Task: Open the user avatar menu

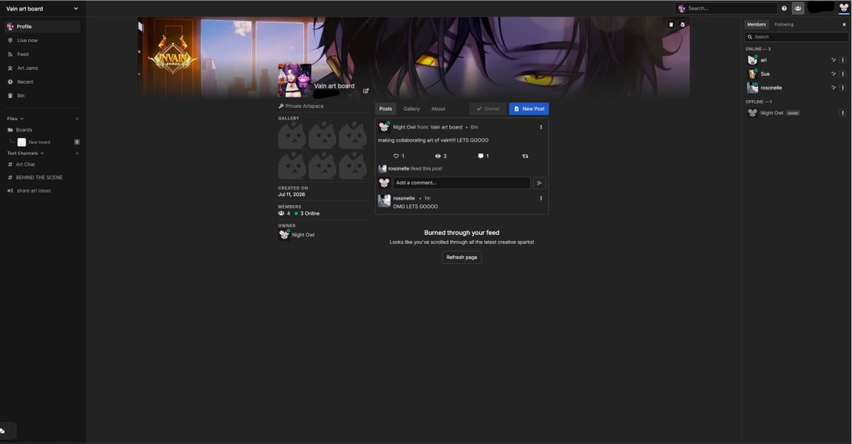Action: [843, 8]
